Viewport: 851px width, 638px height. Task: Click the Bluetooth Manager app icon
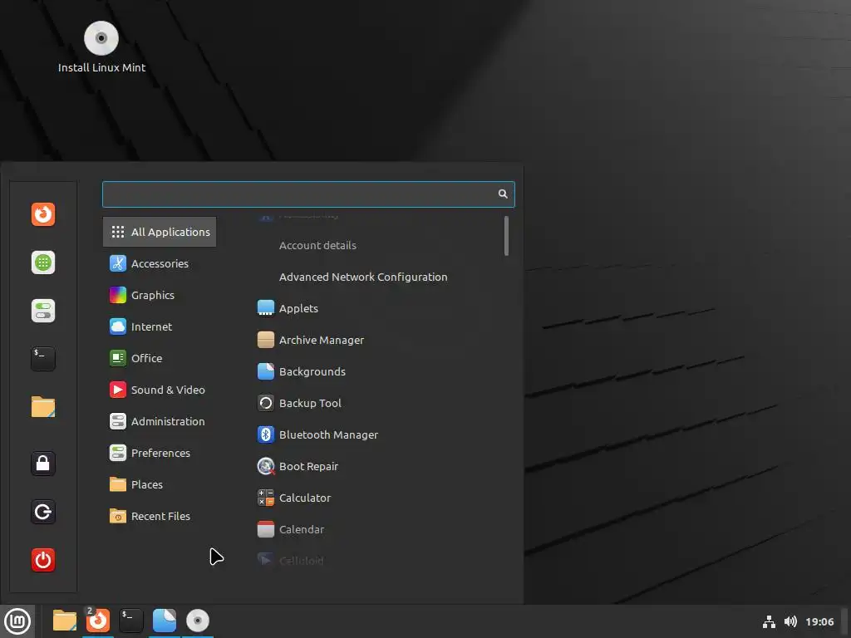pyautogui.click(x=265, y=434)
